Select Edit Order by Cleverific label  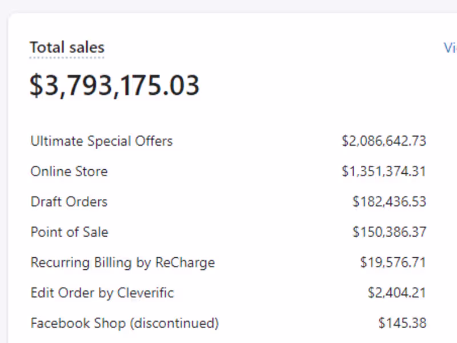click(102, 293)
